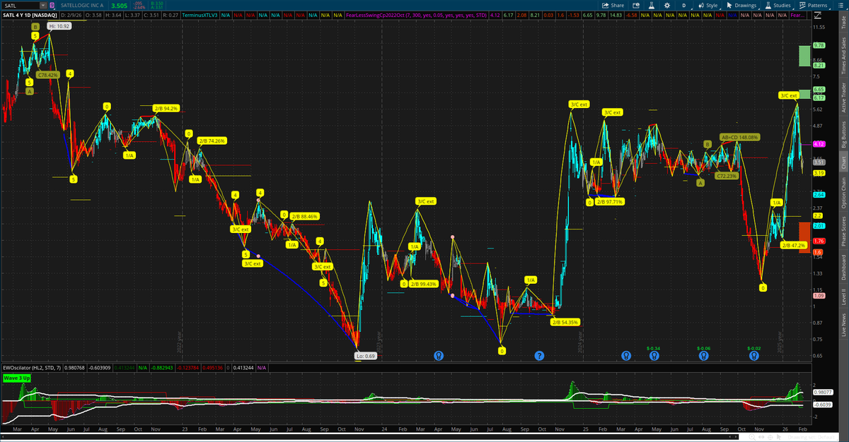Click the 2/B 88.46% wave label

coord(305,216)
